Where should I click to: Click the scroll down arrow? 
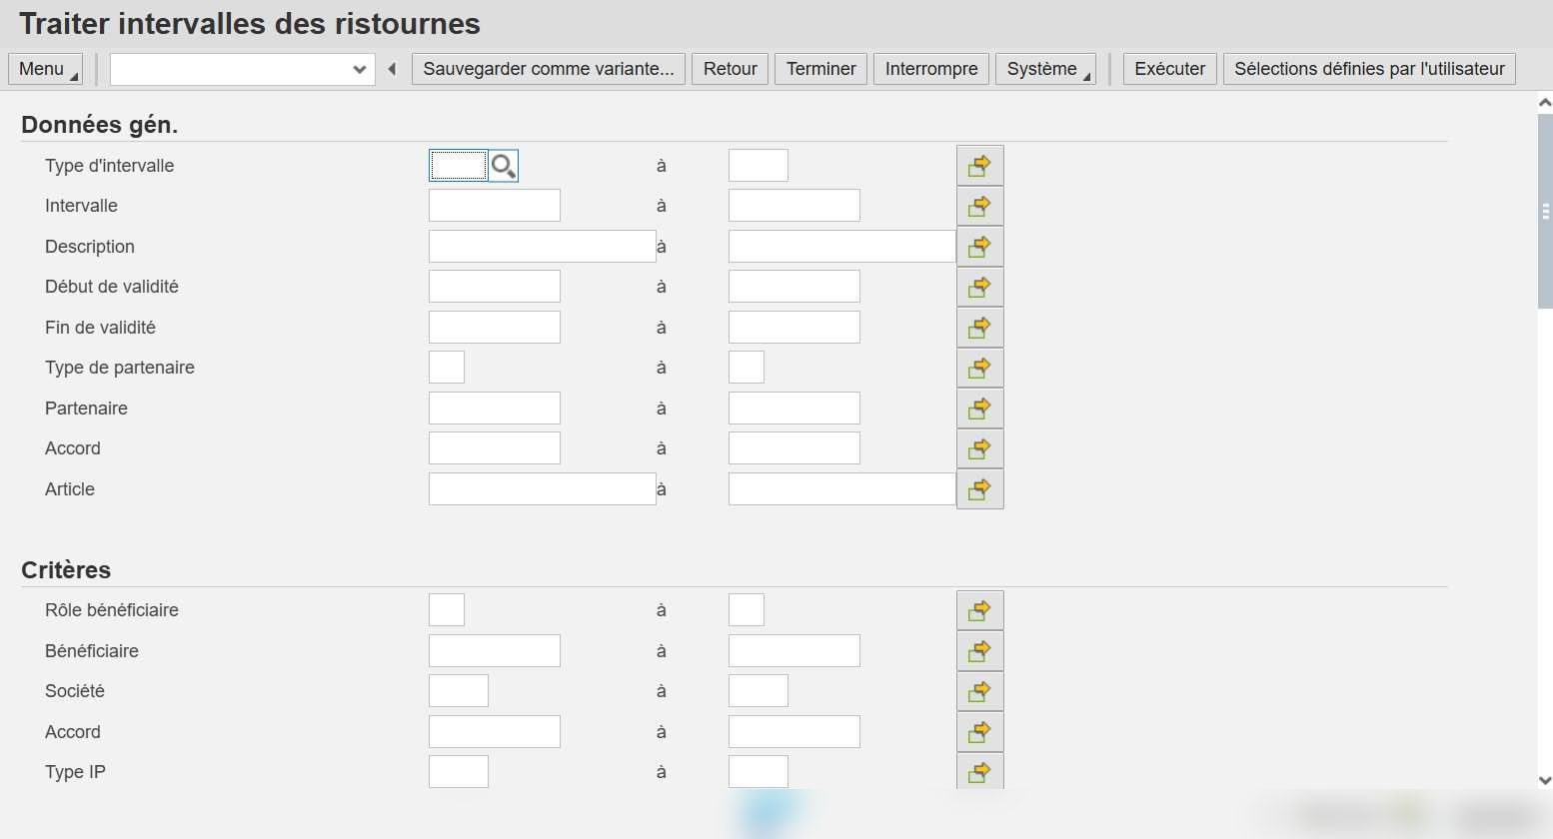click(1545, 781)
